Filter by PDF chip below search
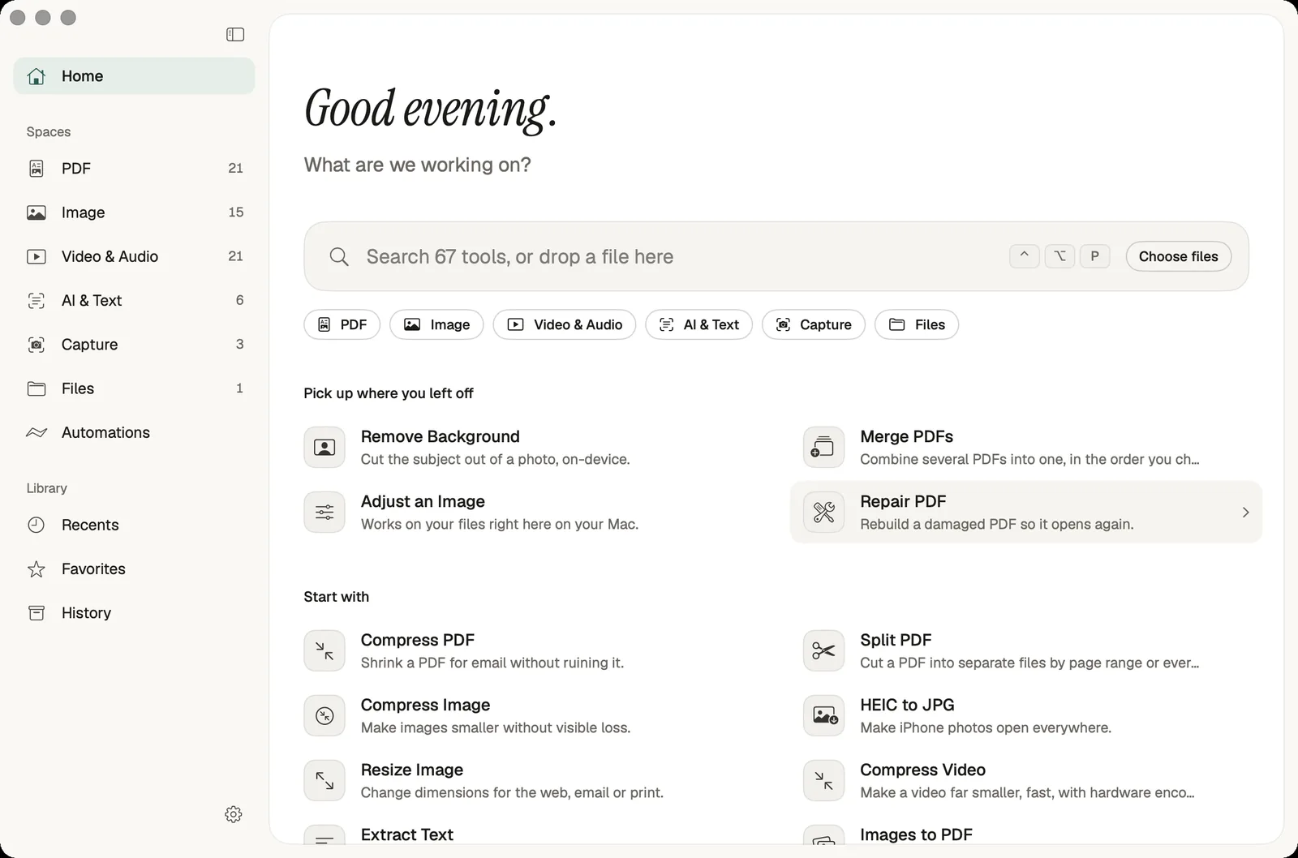Image resolution: width=1298 pixels, height=858 pixels. click(342, 324)
